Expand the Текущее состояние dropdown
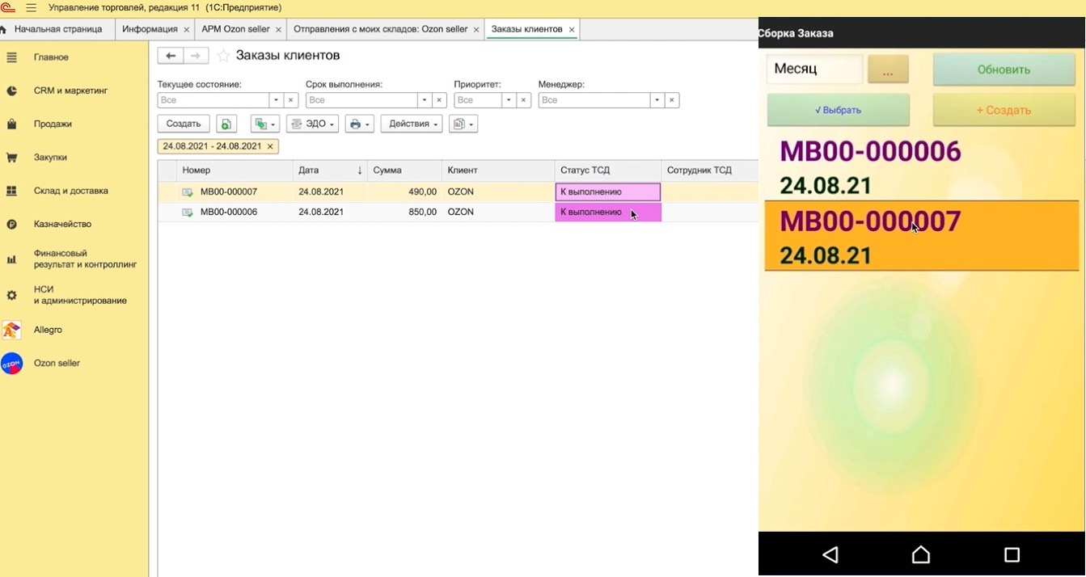This screenshot has width=1086, height=577. (x=276, y=100)
